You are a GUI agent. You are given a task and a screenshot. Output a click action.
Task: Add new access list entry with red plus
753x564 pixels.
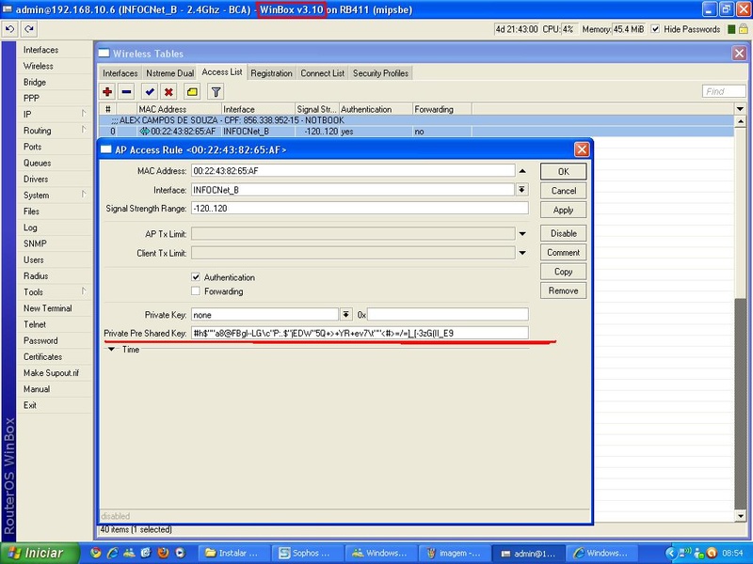click(107, 91)
